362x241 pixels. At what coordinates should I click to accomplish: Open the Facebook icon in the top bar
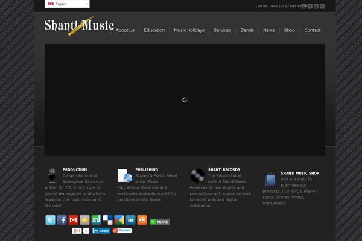click(x=310, y=6)
